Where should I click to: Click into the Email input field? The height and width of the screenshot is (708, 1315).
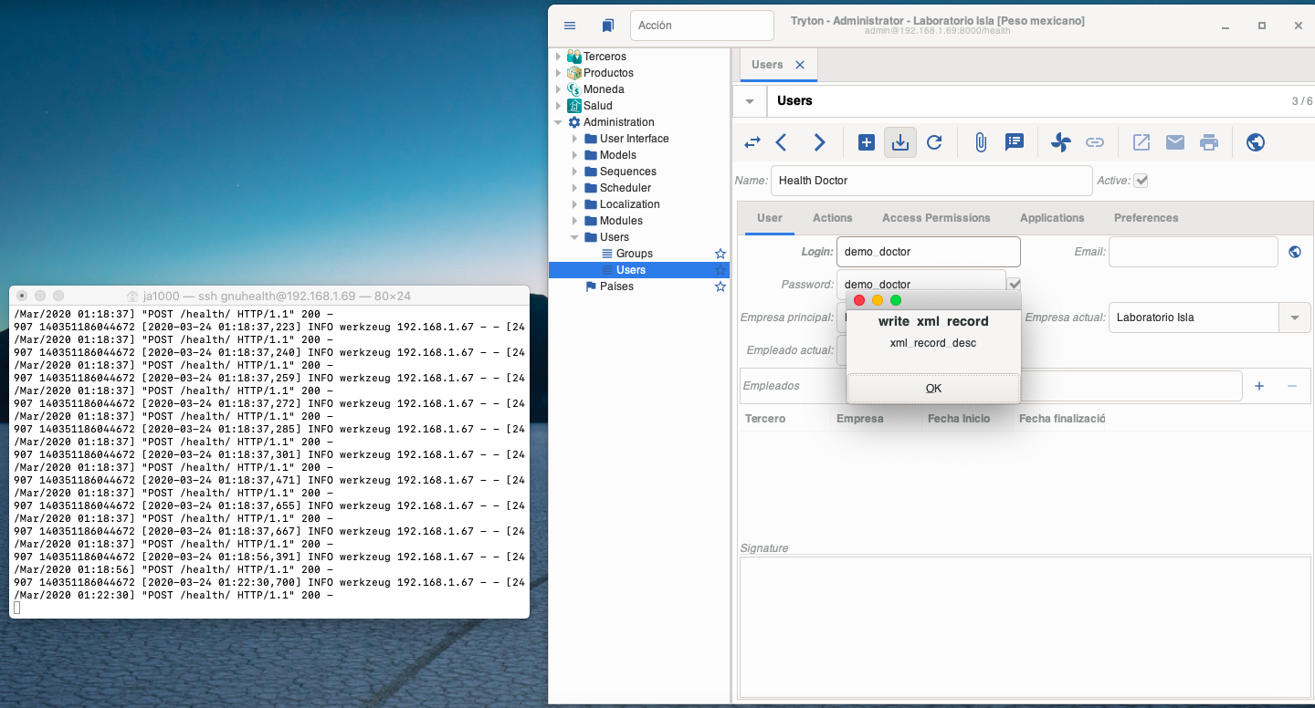(x=1193, y=252)
